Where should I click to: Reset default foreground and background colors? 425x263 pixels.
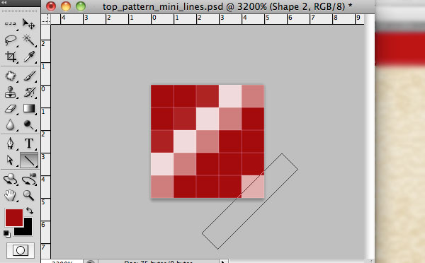click(x=7, y=234)
